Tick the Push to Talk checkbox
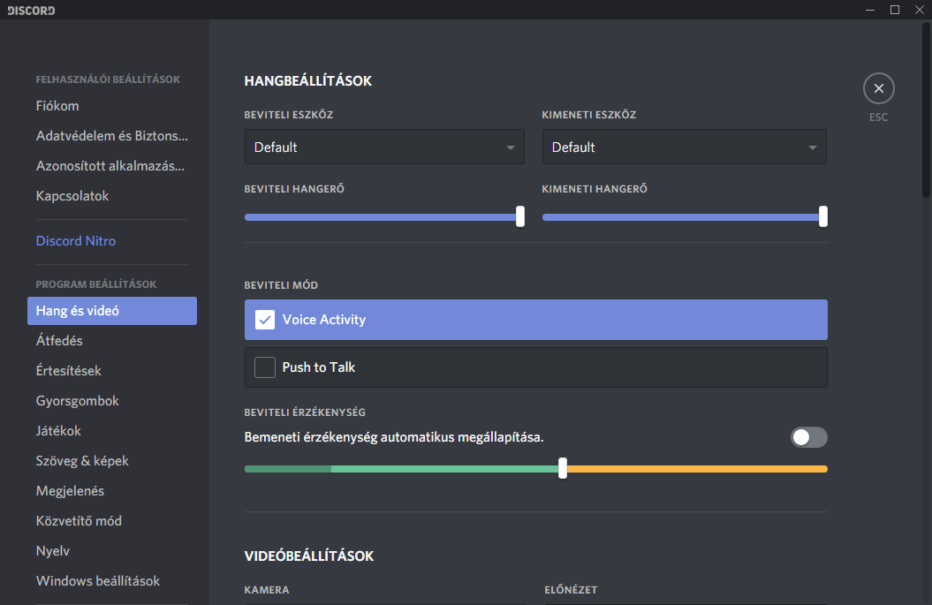The image size is (932, 605). [265, 367]
